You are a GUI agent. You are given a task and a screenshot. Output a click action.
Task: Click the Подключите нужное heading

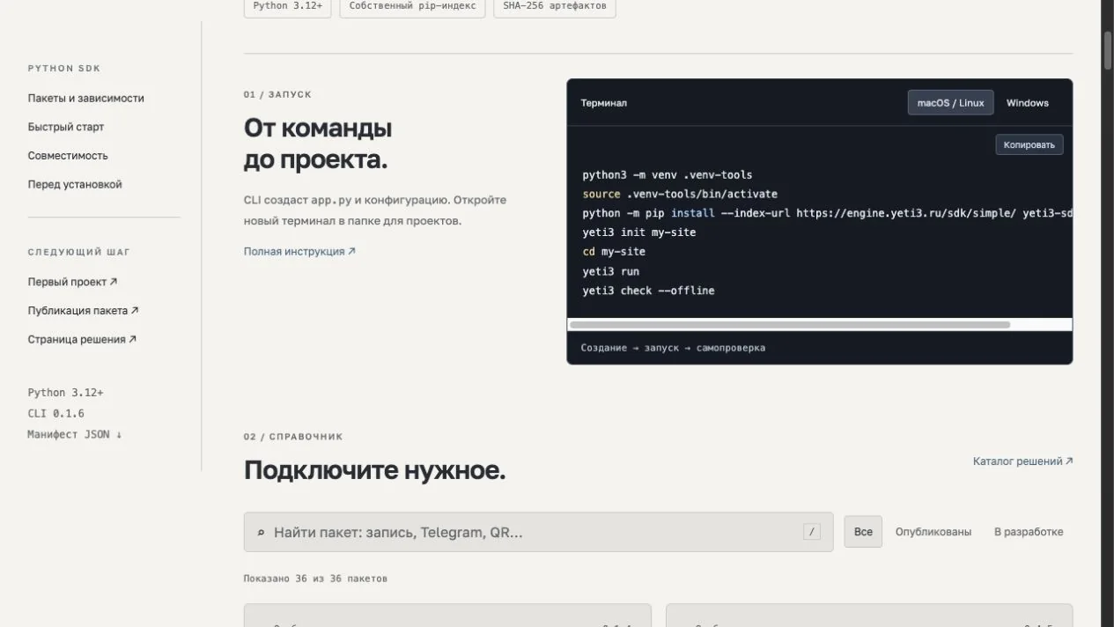374,470
